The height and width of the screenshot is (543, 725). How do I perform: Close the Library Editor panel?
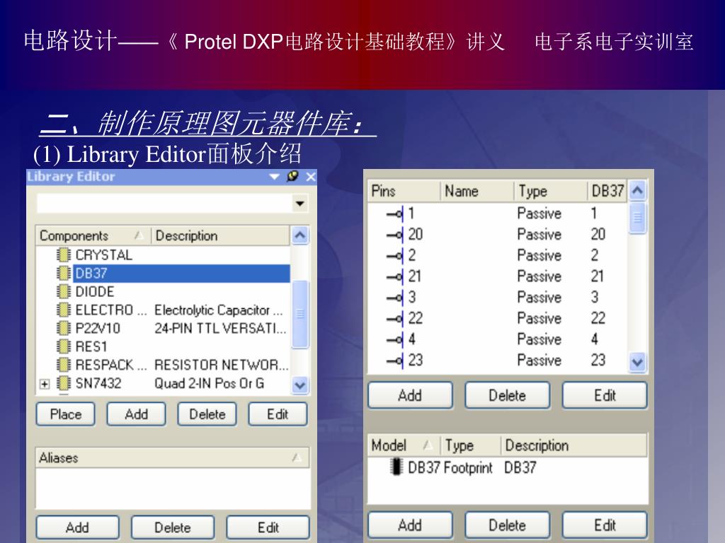[311, 176]
